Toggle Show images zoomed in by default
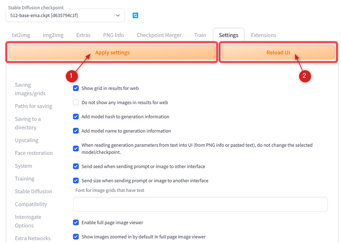This screenshot has height=243, width=341. tap(76, 237)
